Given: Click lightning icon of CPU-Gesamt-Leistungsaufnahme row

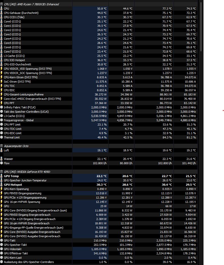Looking at the screenshot, I should [x=2, y=94].
